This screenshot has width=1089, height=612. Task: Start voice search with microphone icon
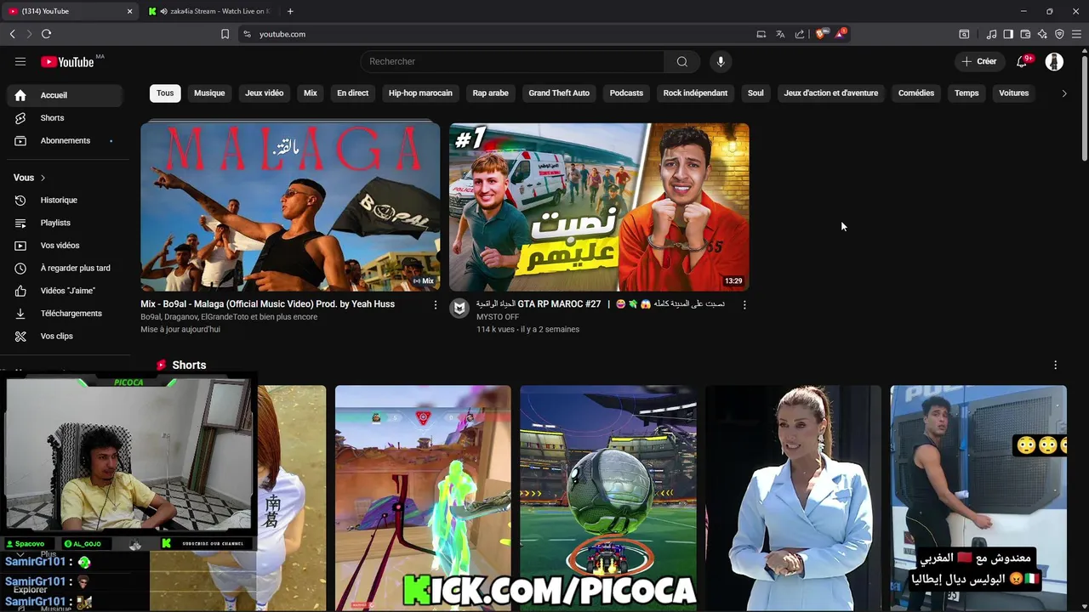721,61
